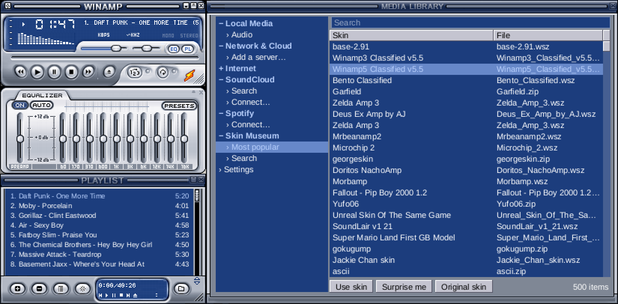
Task: Click the Previous track button in Winamp
Action: (x=21, y=72)
